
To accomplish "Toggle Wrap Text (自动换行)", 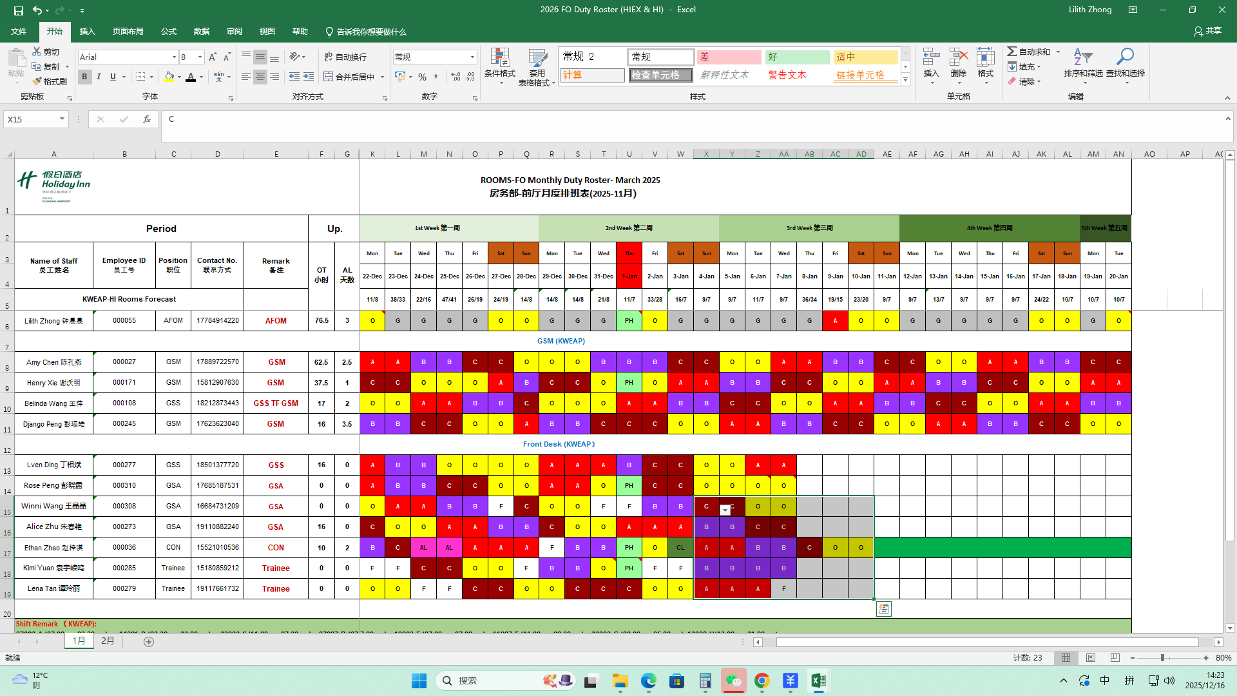I will pos(345,57).
